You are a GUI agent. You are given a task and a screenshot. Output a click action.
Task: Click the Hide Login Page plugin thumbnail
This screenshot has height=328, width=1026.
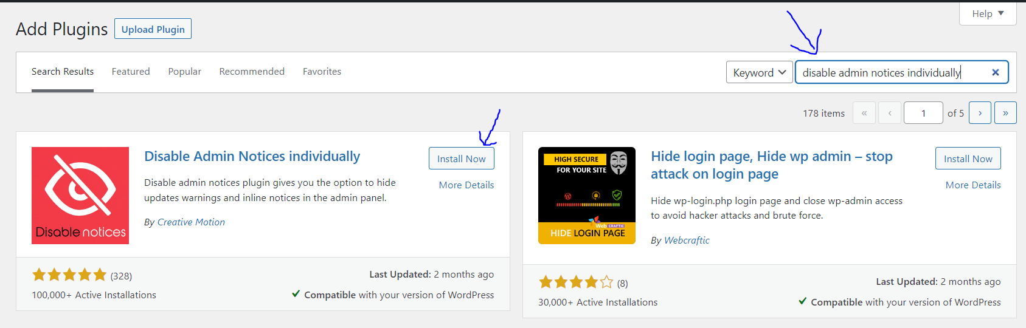[x=587, y=196]
